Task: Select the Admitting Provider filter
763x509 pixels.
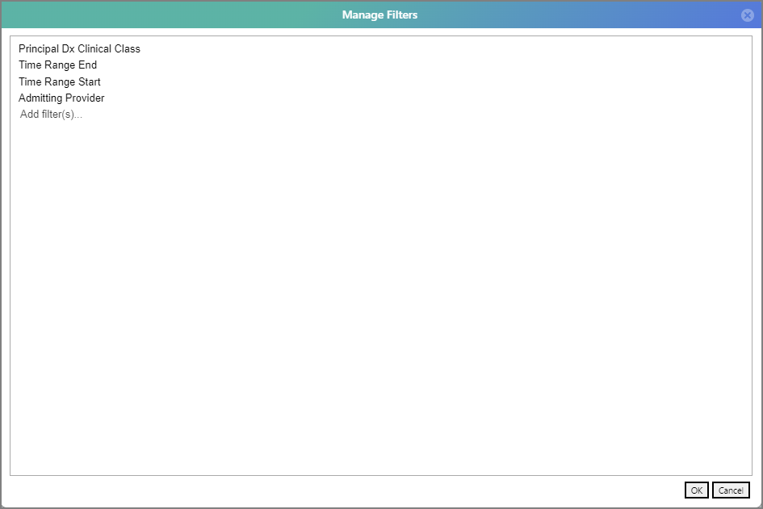Action: [x=62, y=98]
